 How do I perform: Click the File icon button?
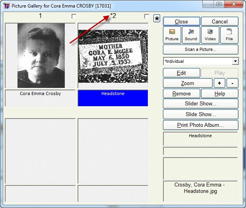pyautogui.click(x=229, y=35)
